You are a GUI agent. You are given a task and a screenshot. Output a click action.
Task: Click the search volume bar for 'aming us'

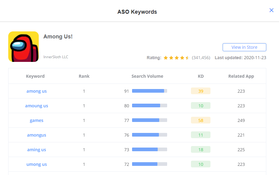click(x=149, y=149)
